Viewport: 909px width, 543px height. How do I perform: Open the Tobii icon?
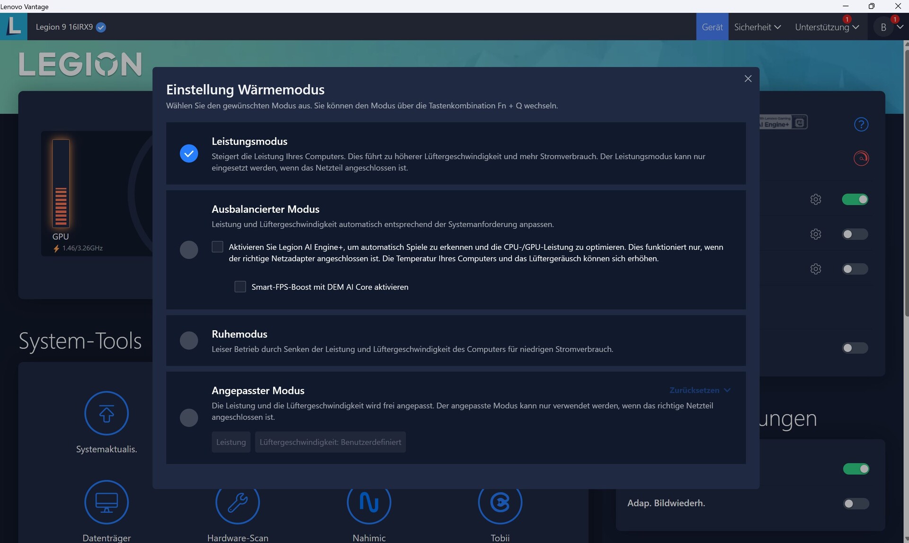[x=500, y=503]
